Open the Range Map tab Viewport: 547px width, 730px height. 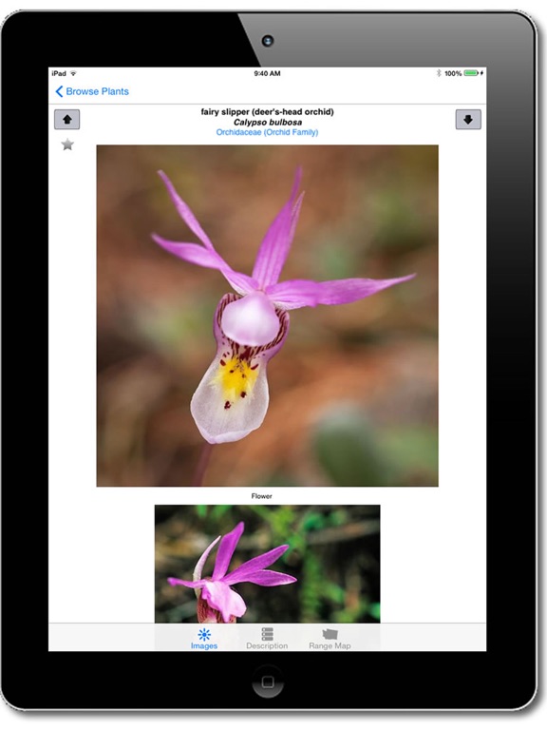tap(330, 639)
